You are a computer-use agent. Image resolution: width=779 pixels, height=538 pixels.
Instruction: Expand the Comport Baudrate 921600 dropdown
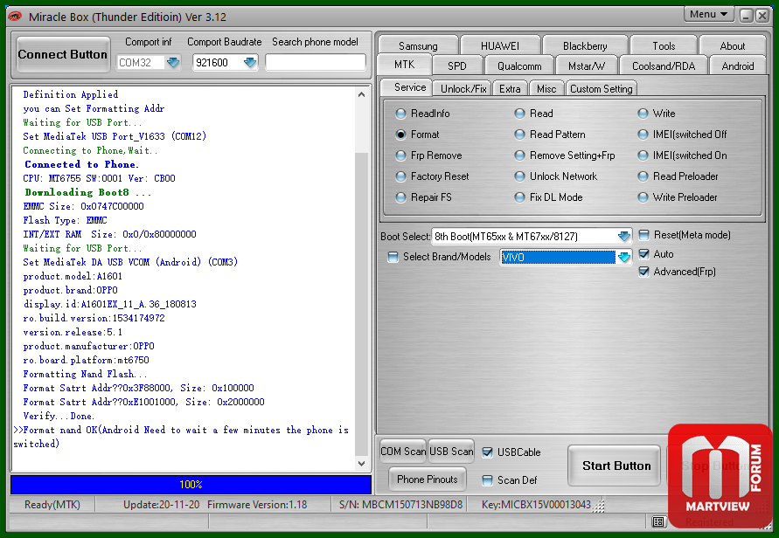click(x=250, y=63)
